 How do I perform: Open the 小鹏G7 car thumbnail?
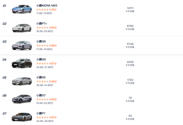pos(22,99)
